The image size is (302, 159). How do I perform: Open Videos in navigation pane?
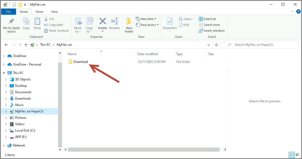tap(20, 124)
